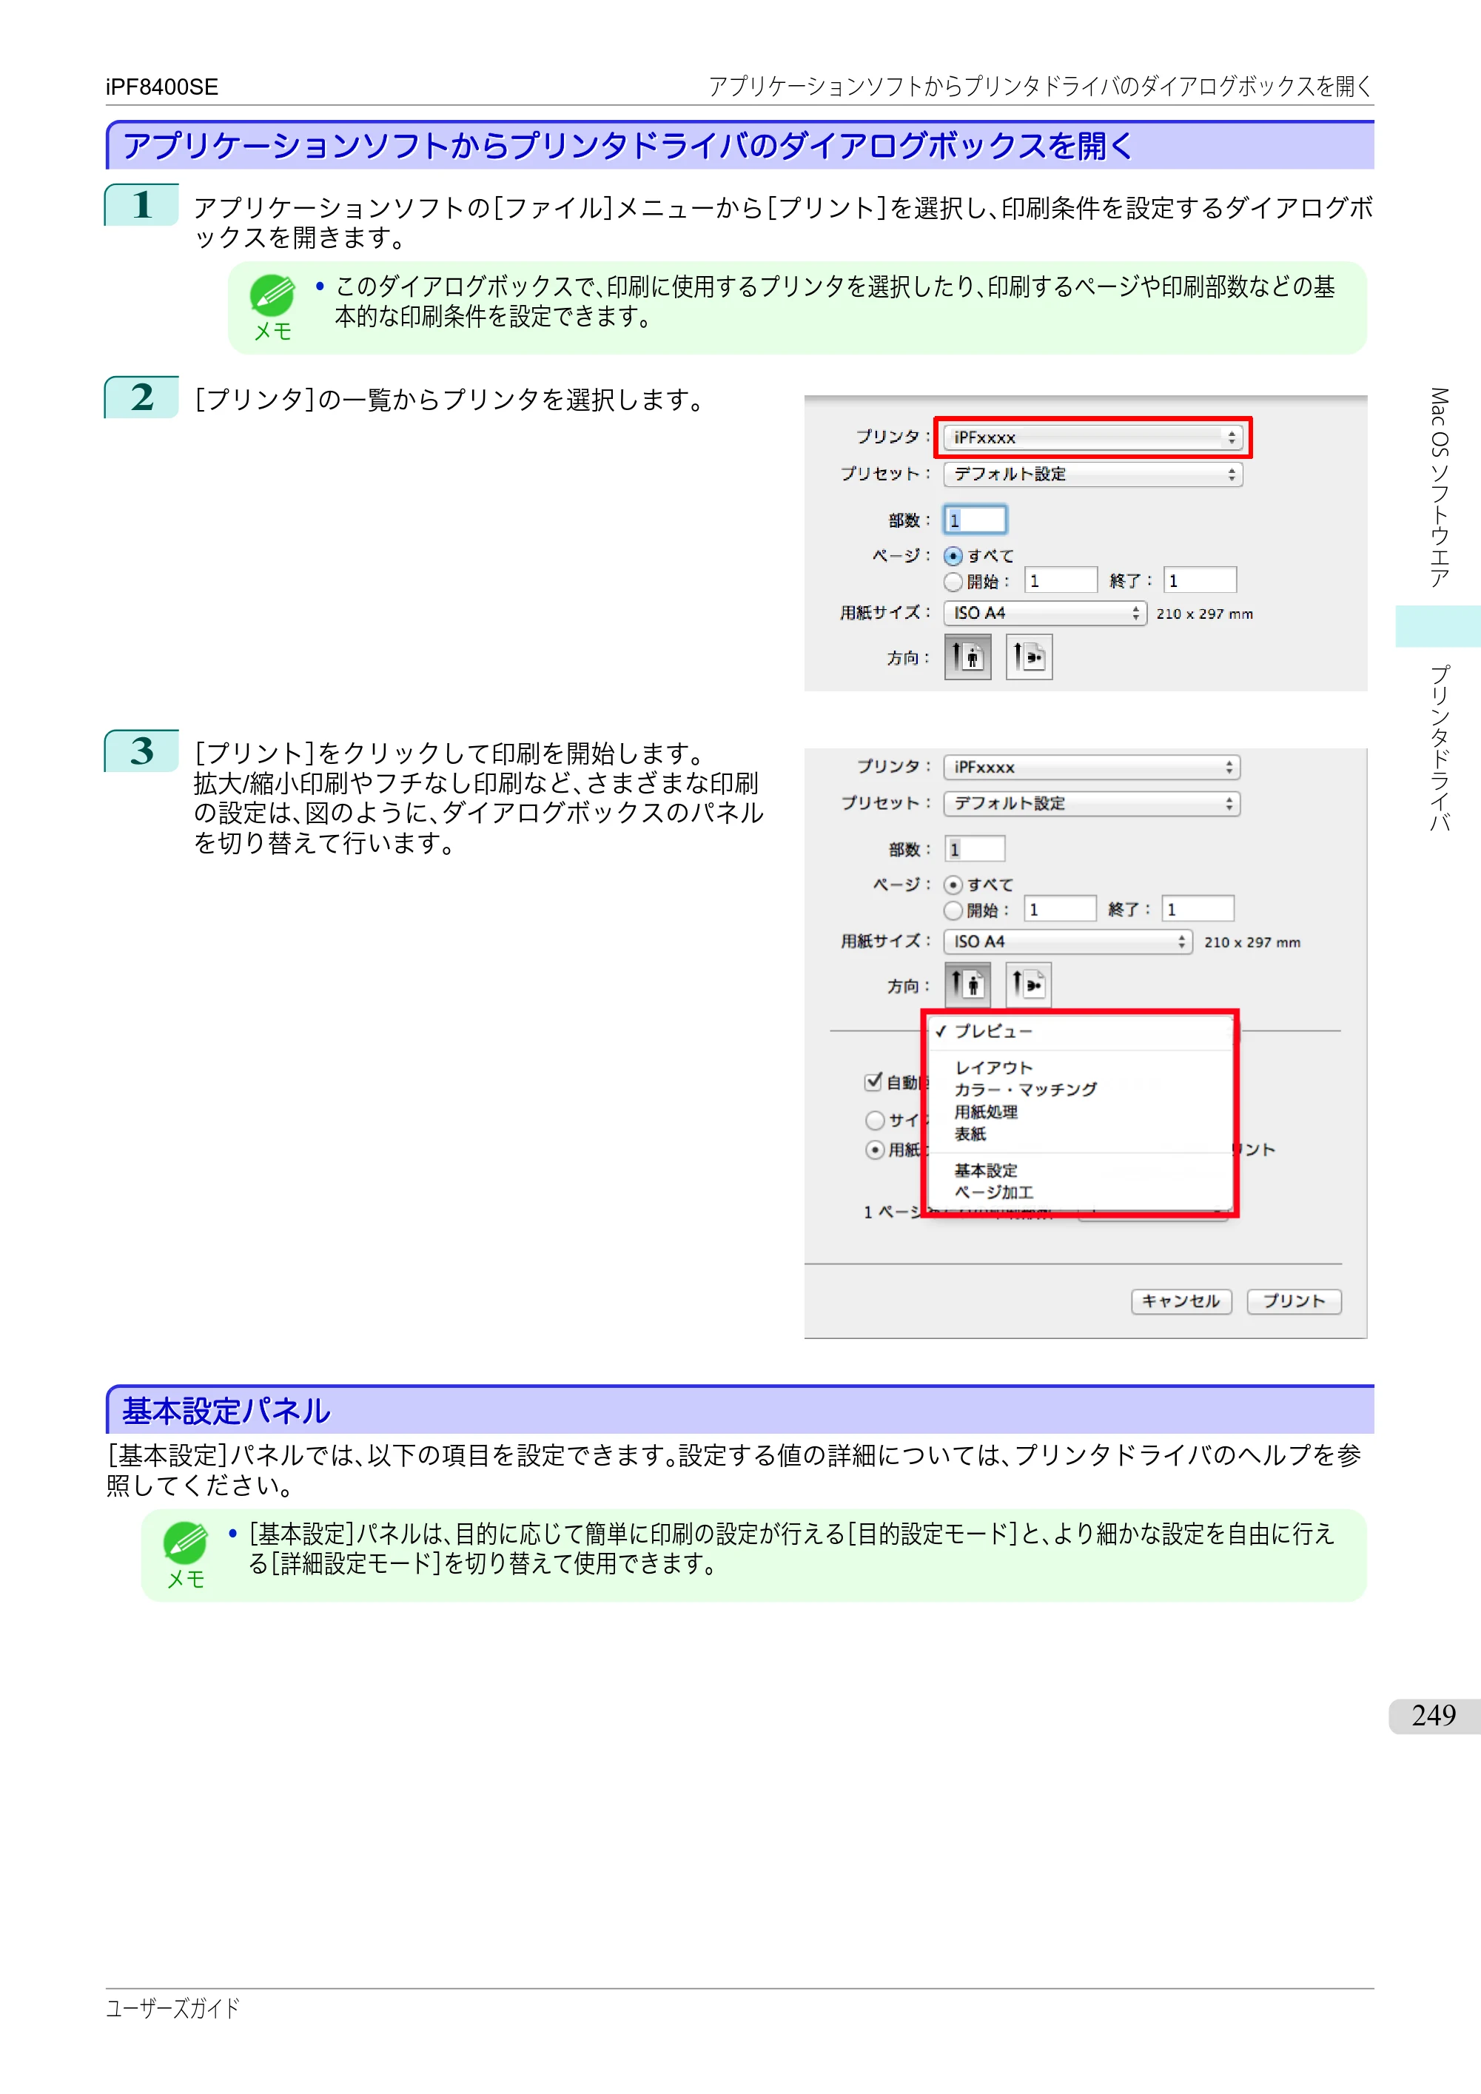Screen dimensions: 1481x2094
Task: Click the プリンタドライバ side tab
Action: 1439,749
